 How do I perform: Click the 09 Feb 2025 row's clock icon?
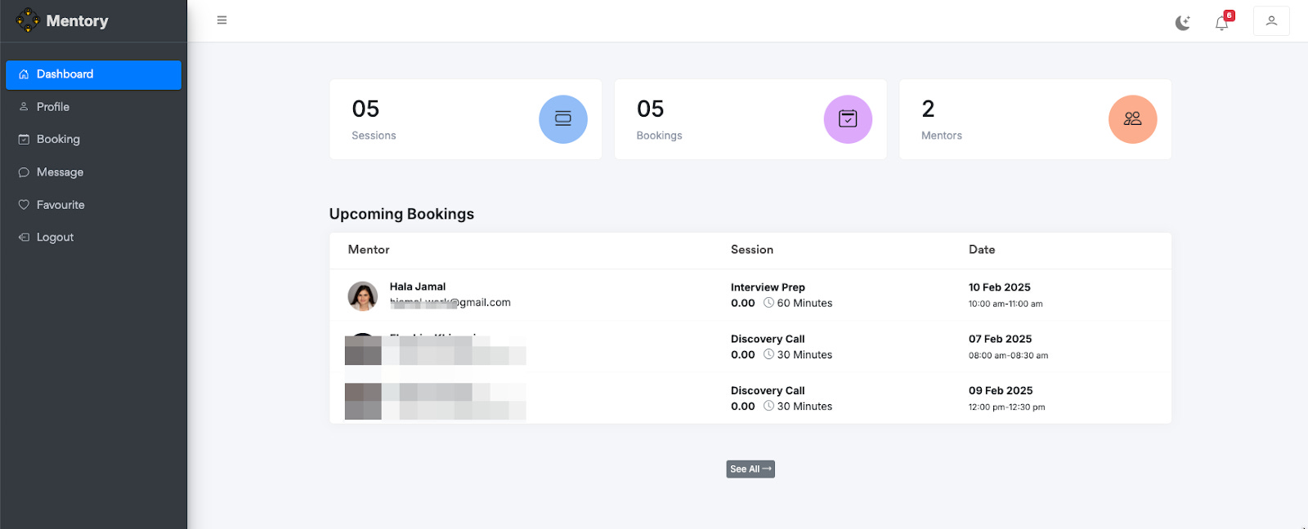click(768, 406)
